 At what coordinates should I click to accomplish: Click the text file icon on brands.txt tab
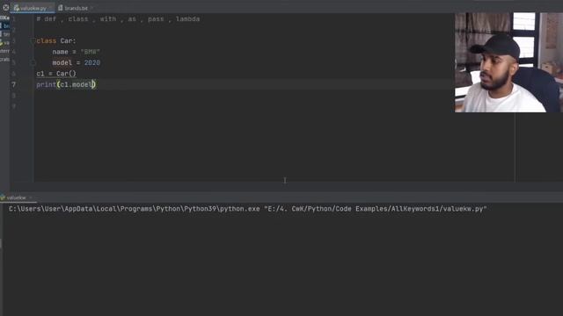coord(61,8)
